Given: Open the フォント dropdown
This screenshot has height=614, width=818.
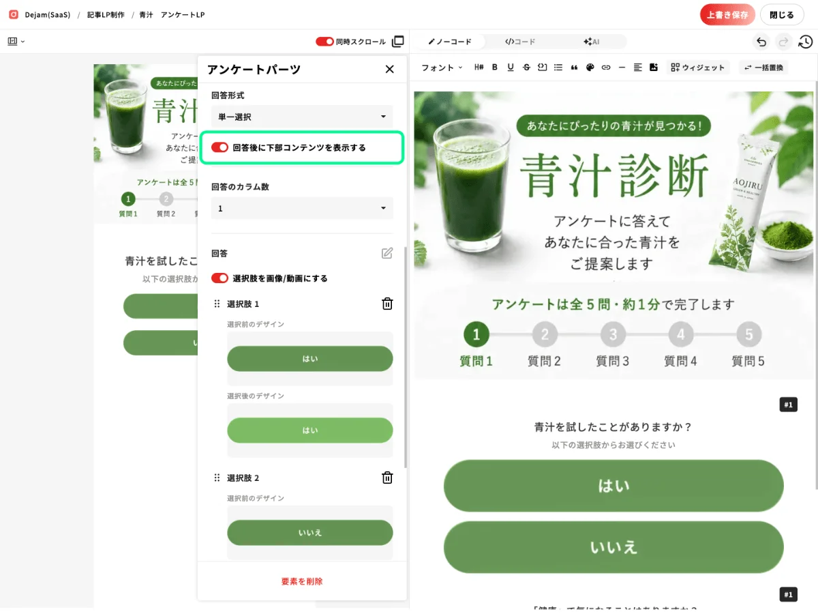Looking at the screenshot, I should pos(442,67).
